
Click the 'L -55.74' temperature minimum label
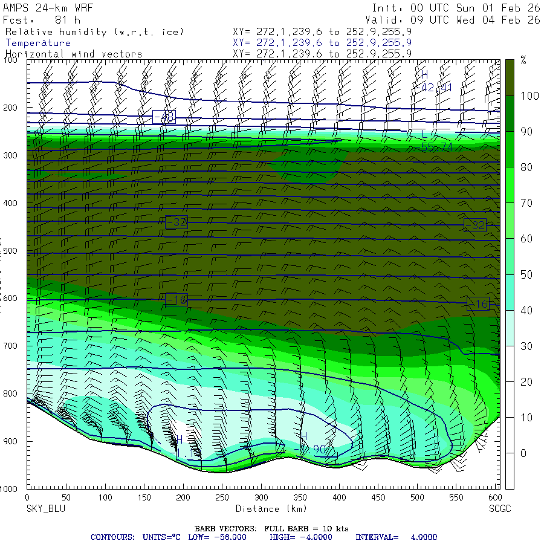433,141
